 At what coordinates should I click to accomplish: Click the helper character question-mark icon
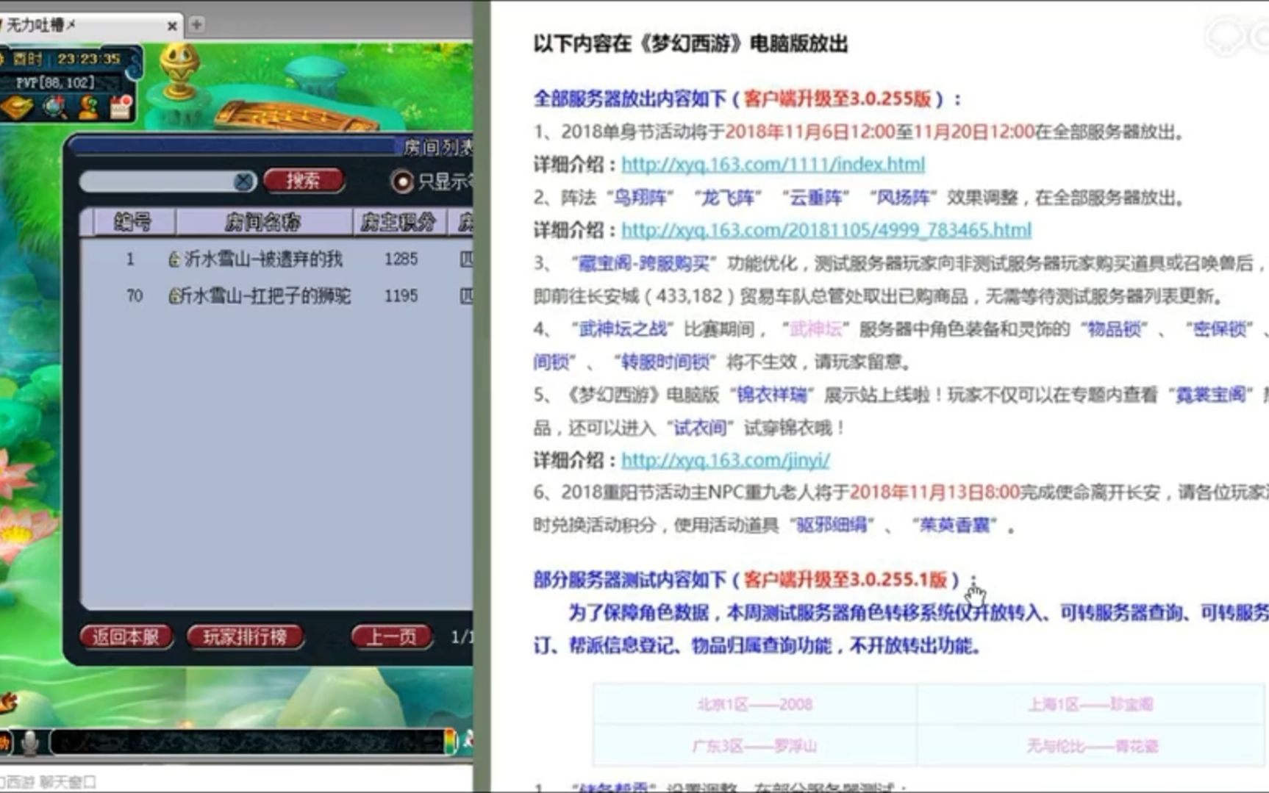(x=90, y=107)
